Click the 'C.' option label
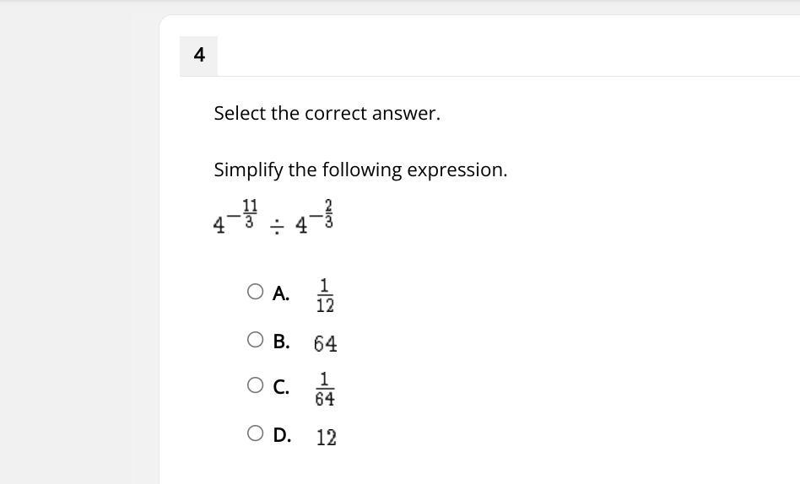 pos(281,387)
